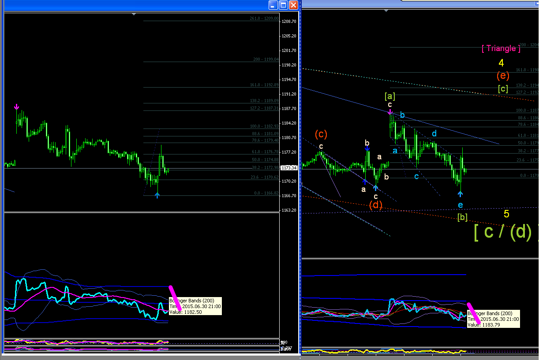Select the green [b] wave label
Image resolution: width=539 pixels, height=360 pixels.
[462, 217]
